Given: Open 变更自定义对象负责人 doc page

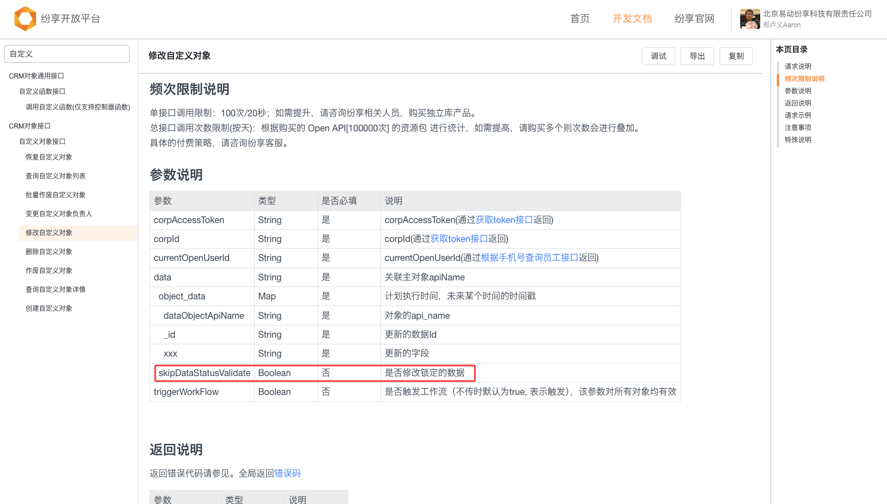Looking at the screenshot, I should coord(59,214).
